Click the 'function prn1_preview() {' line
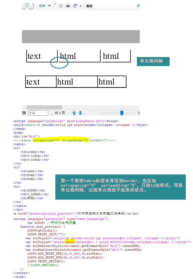Screen dimensions: 193x279 (x=42, y=227)
